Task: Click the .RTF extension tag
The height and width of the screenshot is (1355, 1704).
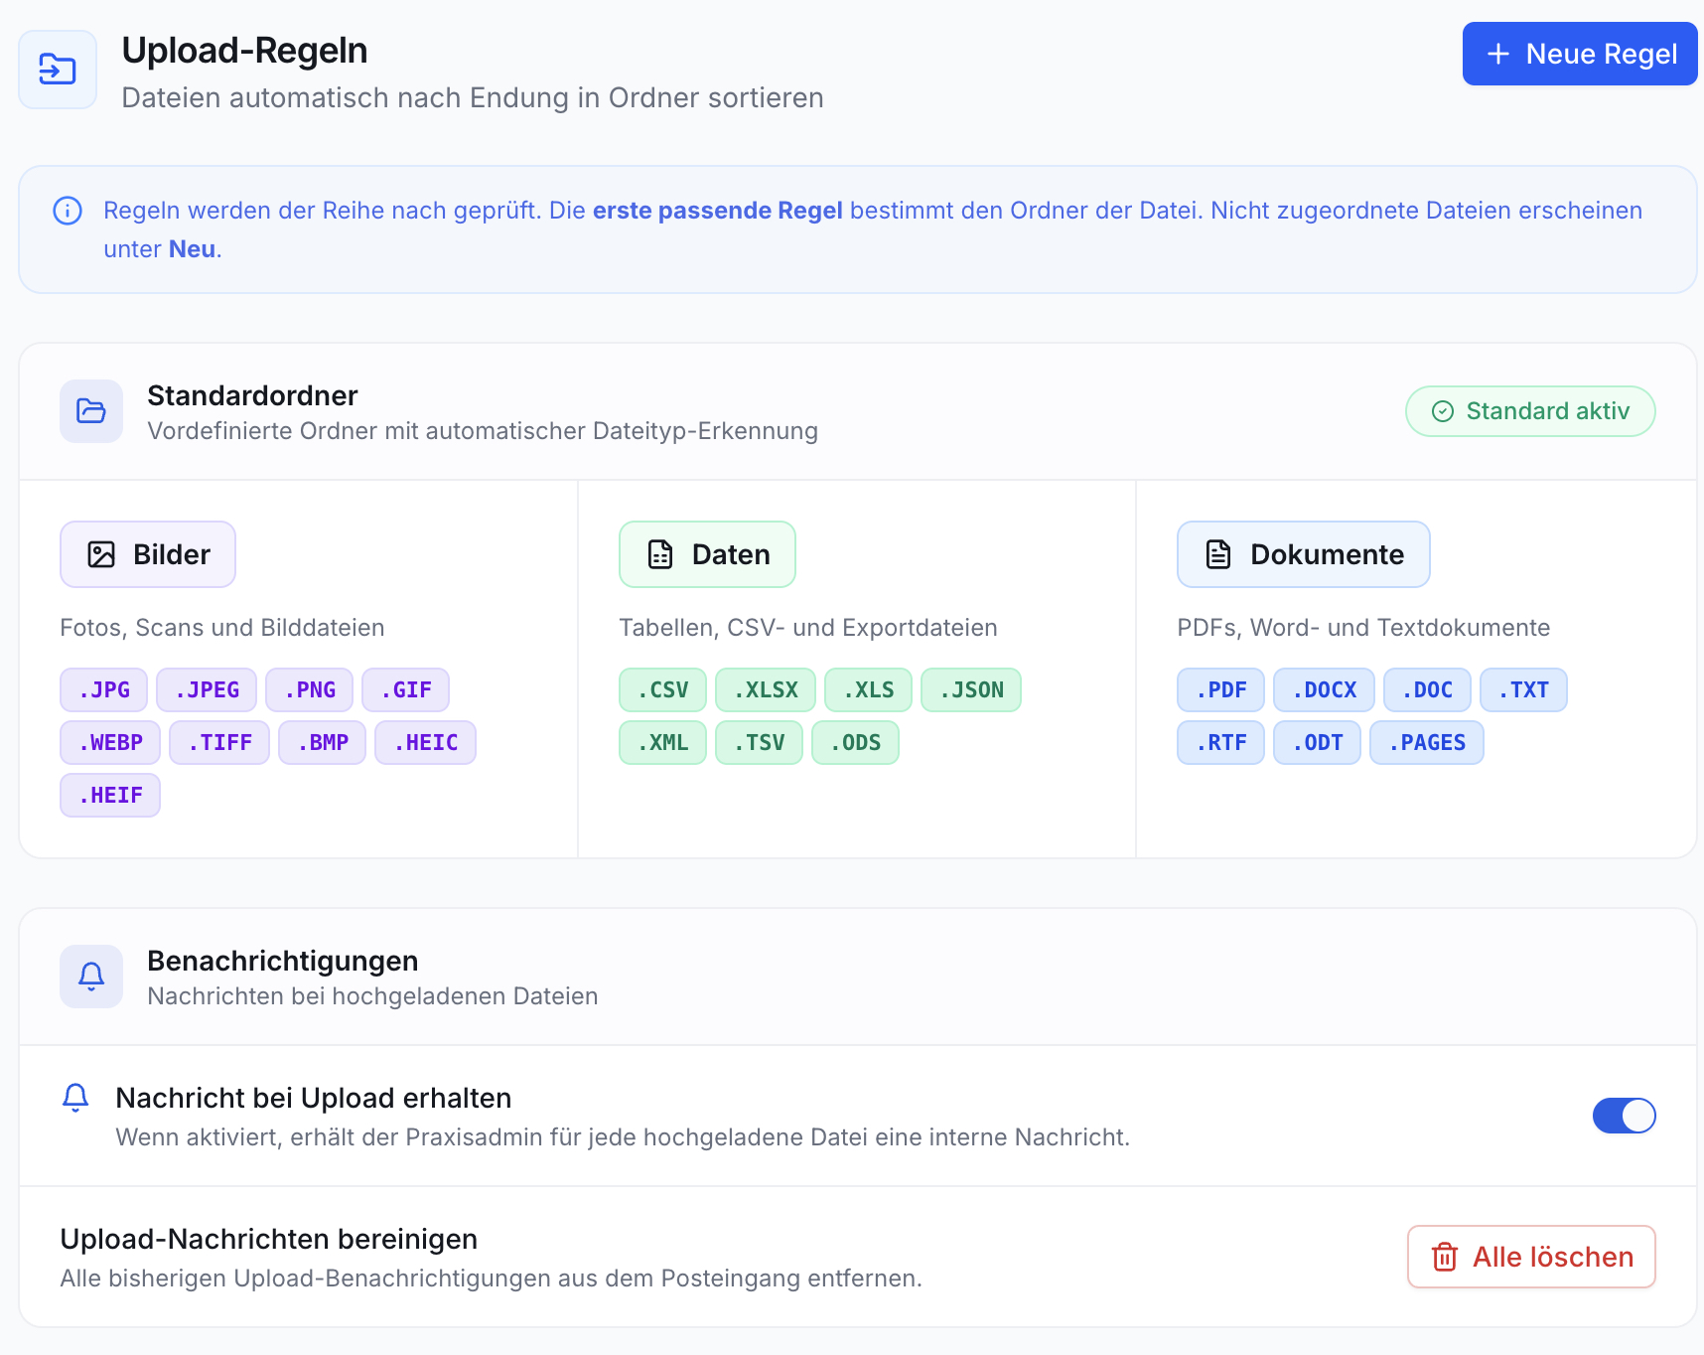Action: click(1221, 742)
